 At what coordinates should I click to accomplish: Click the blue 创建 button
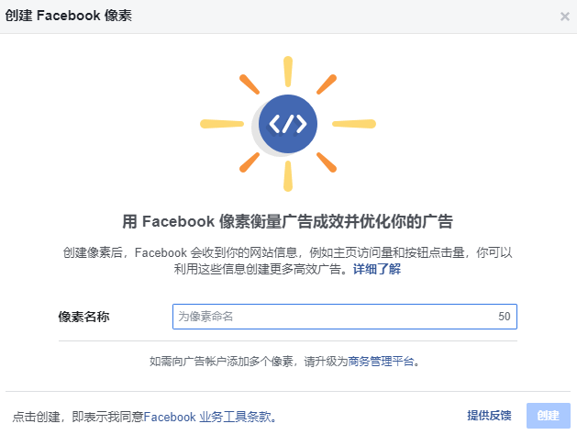tap(548, 416)
